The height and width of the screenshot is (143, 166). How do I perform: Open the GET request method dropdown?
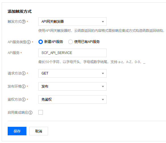72,73
